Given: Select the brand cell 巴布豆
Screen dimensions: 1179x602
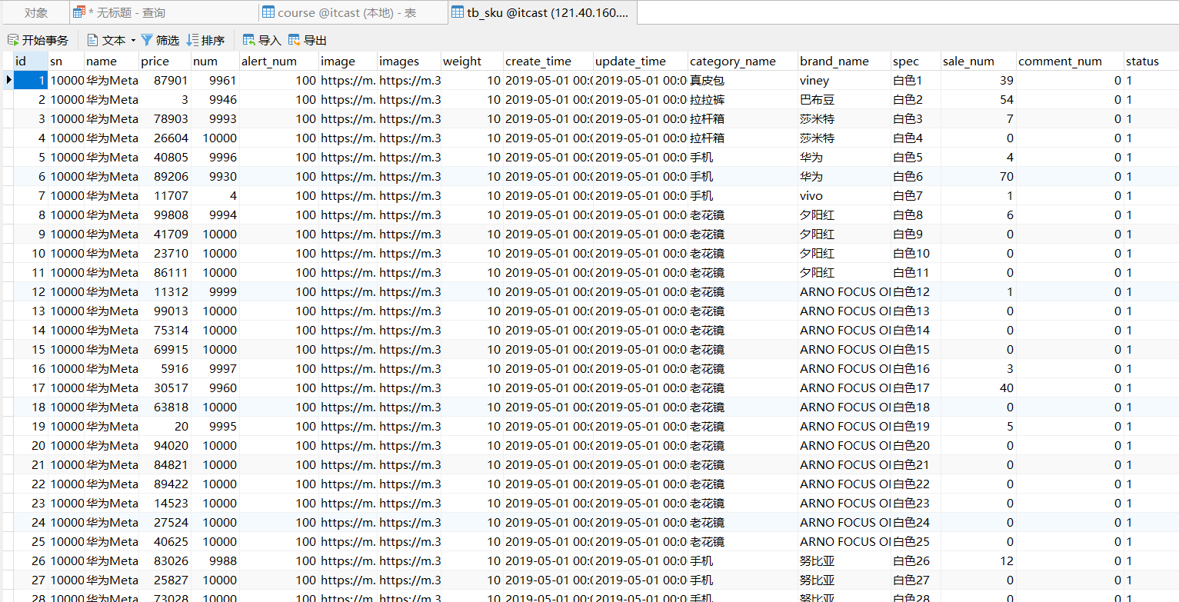Looking at the screenshot, I should point(844,99).
